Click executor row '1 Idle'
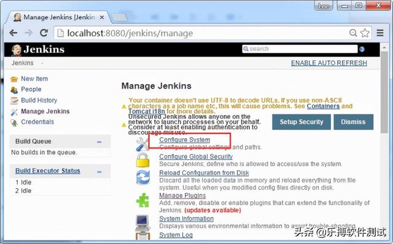 coord(23,183)
